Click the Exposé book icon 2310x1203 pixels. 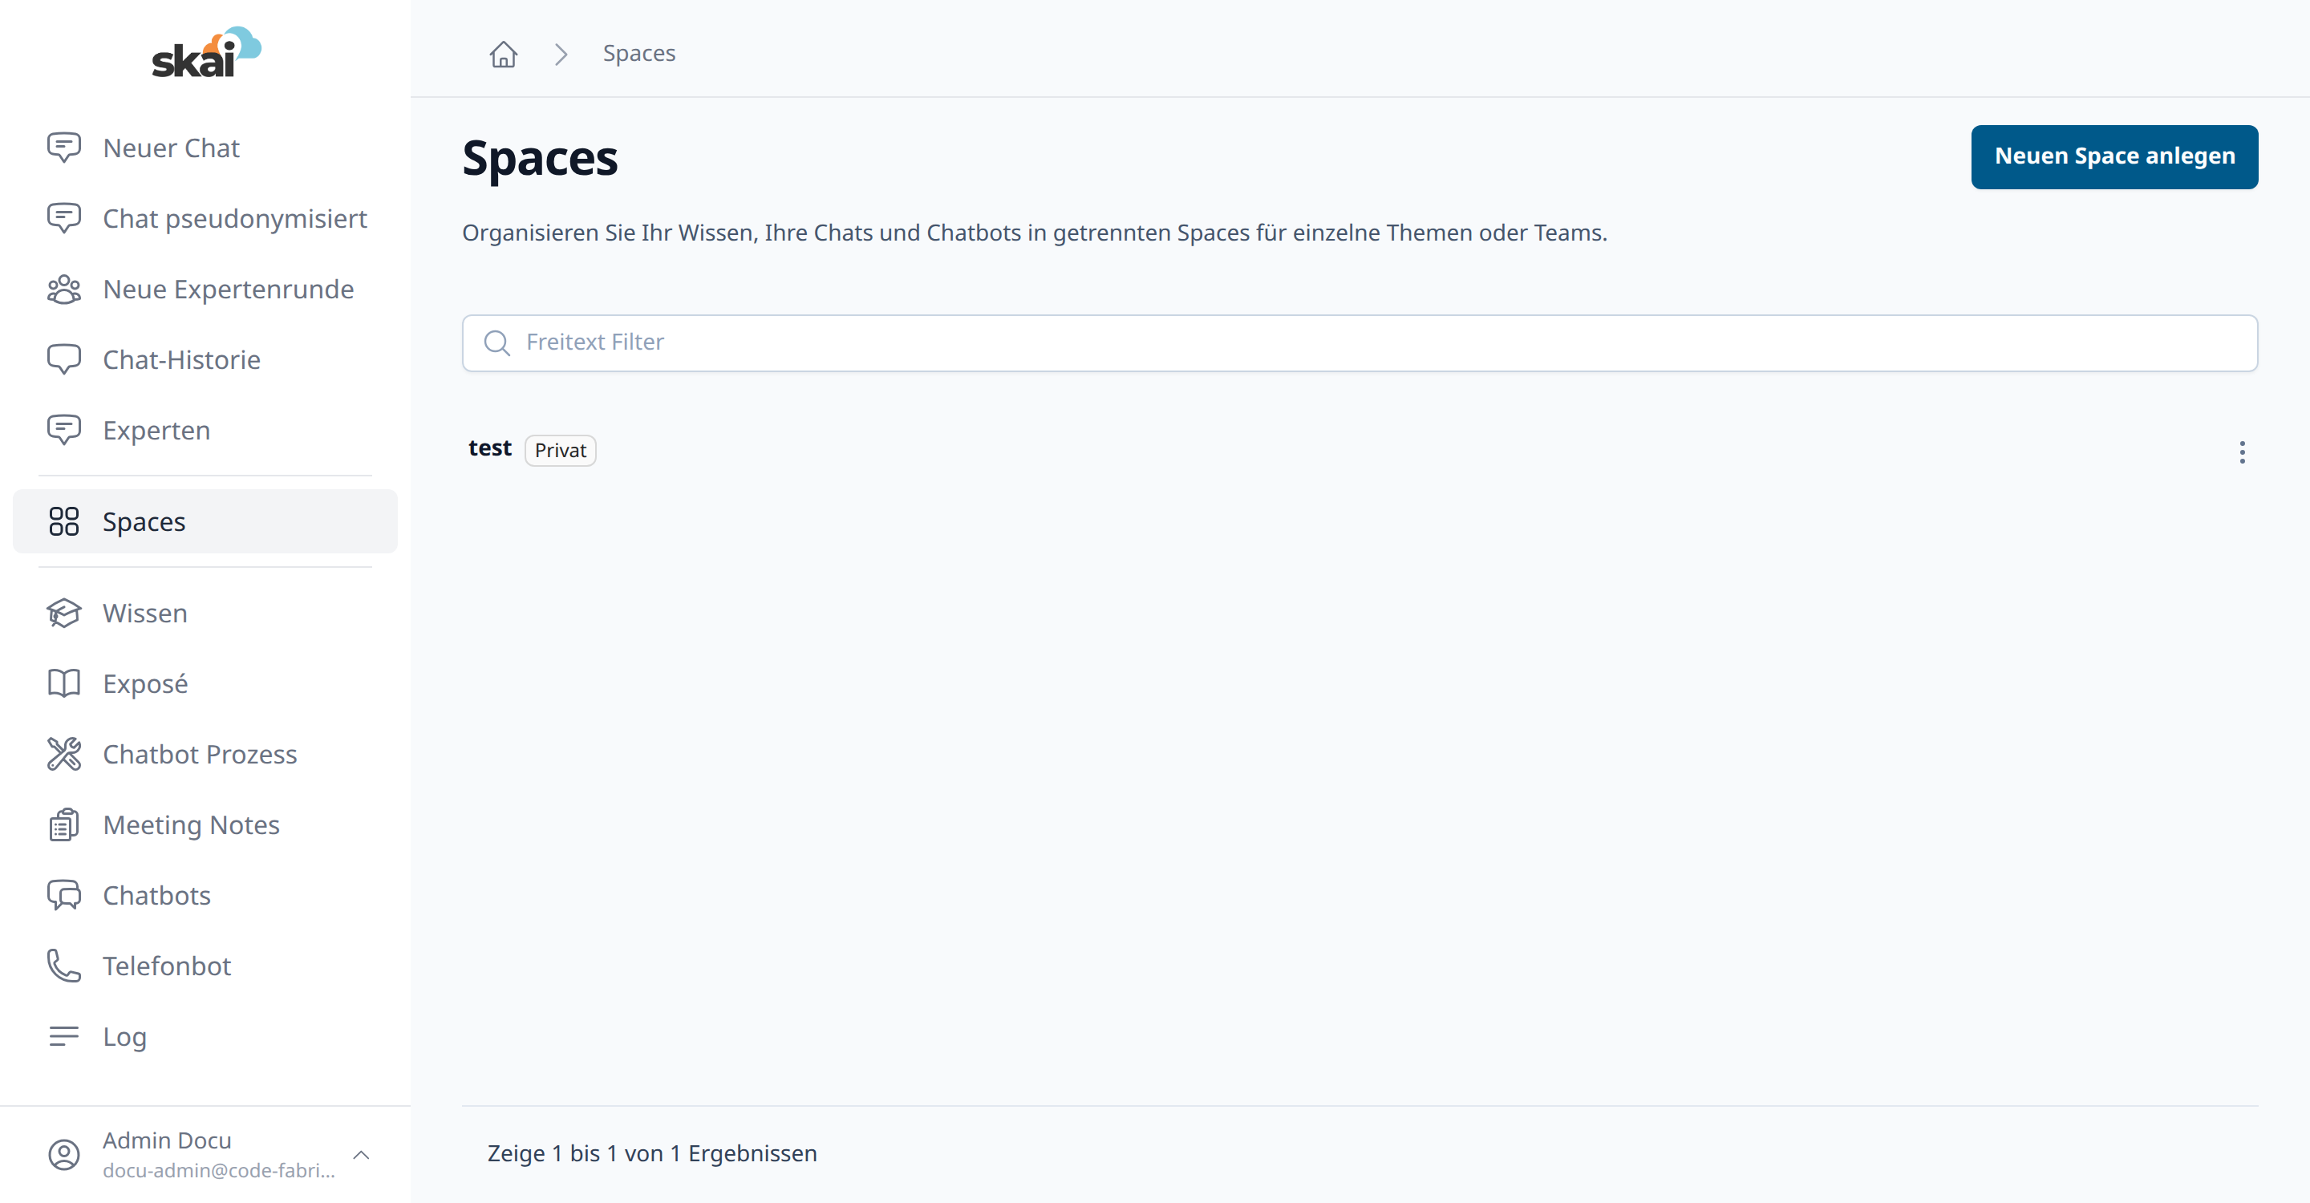[x=63, y=684]
